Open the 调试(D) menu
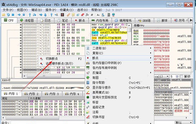Screen dimensions: 196x124 [x=37, y=10]
